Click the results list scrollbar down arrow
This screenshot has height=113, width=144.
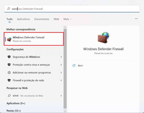tap(65, 111)
